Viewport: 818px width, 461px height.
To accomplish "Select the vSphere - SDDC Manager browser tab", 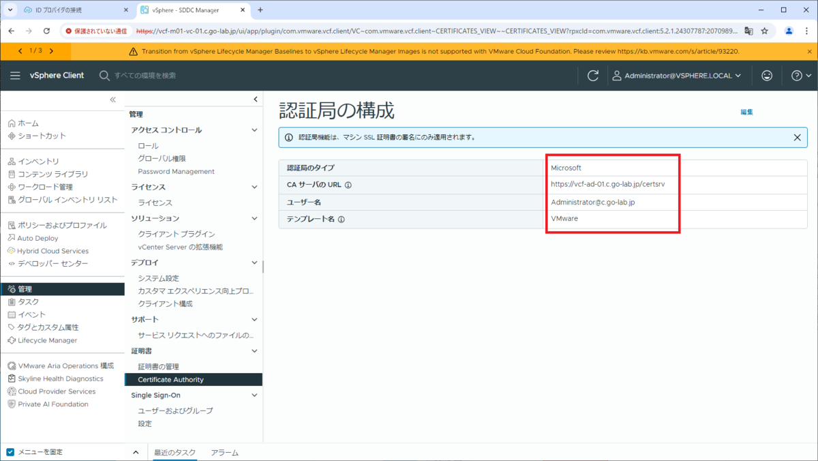I will click(x=192, y=10).
